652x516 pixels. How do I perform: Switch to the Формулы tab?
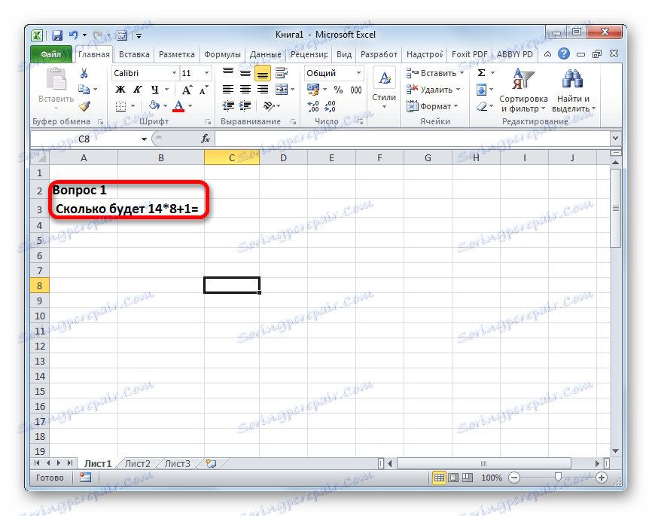point(222,54)
